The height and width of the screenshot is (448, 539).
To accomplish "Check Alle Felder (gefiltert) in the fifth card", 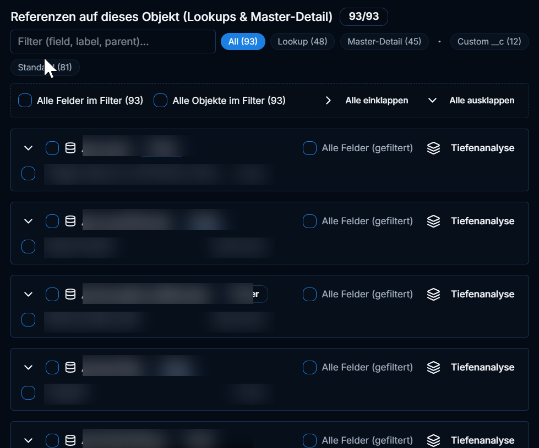I will pyautogui.click(x=310, y=440).
